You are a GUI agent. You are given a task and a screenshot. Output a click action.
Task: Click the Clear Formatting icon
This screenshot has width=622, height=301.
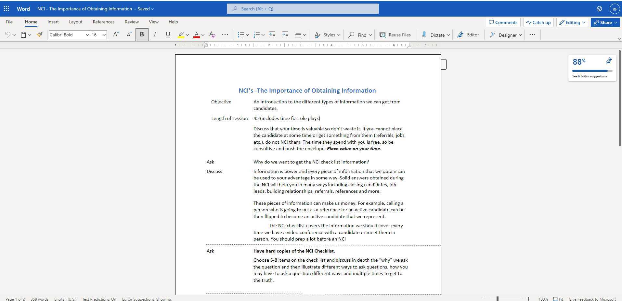(x=212, y=34)
